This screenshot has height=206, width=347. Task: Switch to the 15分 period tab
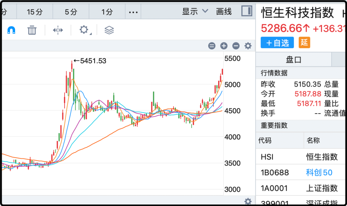(35, 12)
